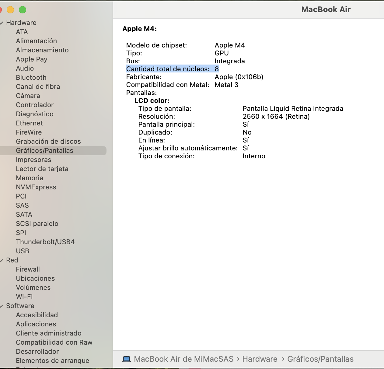Select the Thunderbolt/USB4 entry

(45, 242)
